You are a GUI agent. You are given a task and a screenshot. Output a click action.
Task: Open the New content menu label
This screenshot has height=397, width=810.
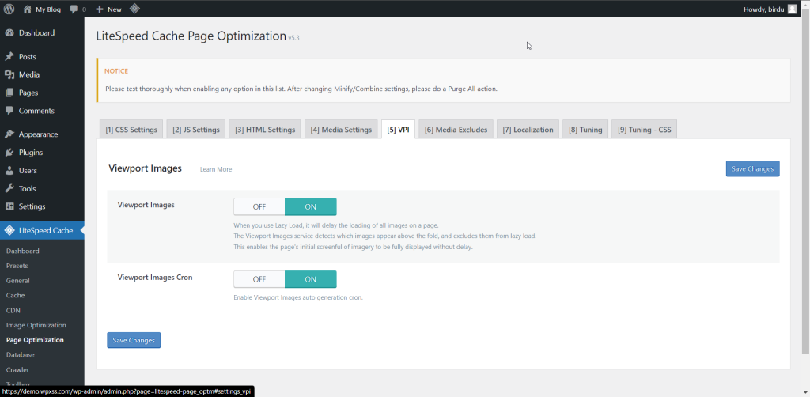tap(115, 9)
